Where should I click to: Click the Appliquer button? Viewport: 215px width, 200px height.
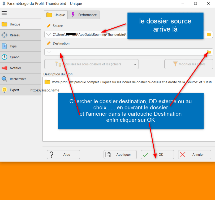[120, 155]
